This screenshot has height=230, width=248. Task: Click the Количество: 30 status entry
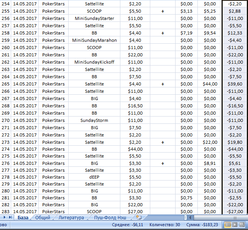click(x=165, y=225)
